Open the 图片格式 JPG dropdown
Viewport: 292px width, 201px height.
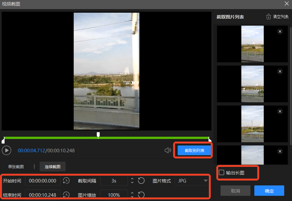pos(192,180)
